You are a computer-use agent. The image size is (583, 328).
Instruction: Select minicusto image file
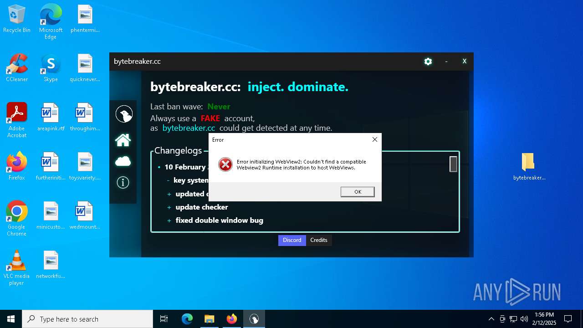pyautogui.click(x=51, y=215)
